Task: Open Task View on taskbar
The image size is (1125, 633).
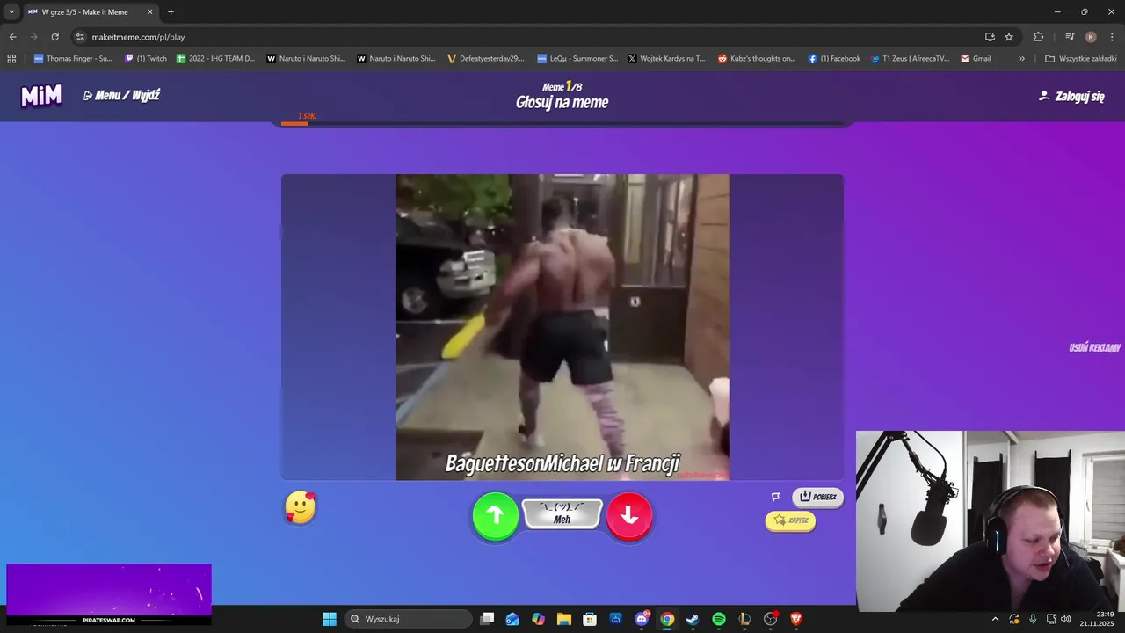Action: (x=488, y=619)
